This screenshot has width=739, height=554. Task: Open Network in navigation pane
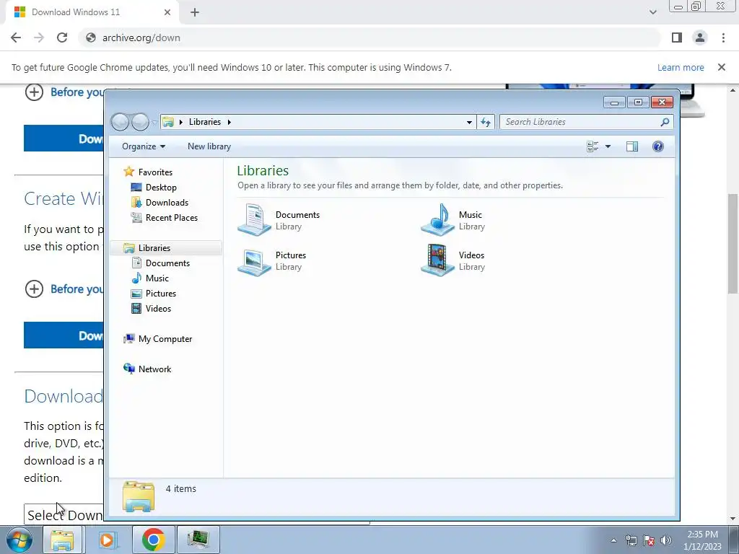point(154,369)
